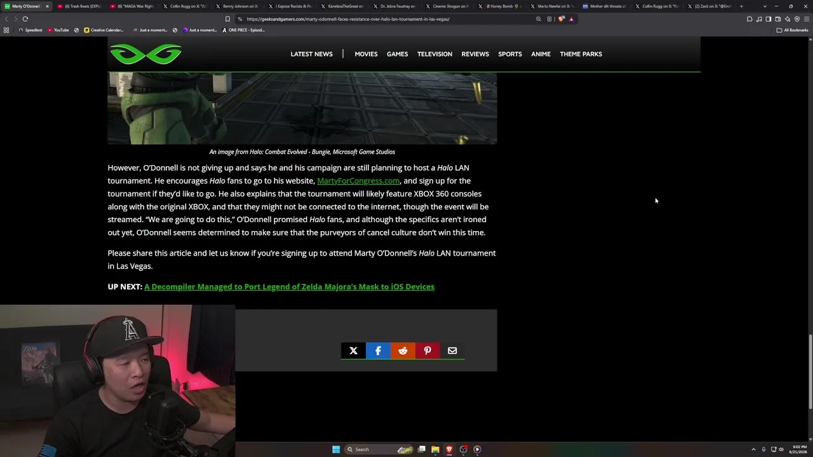Screen dimensions: 813x457
Task: Go forward to the next page
Action: [15, 19]
